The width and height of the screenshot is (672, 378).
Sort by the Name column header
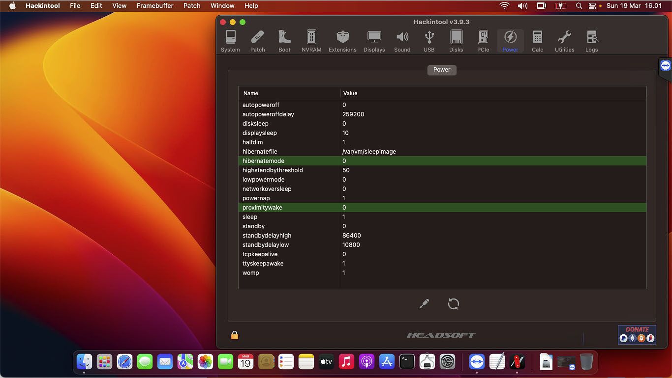[289, 93]
